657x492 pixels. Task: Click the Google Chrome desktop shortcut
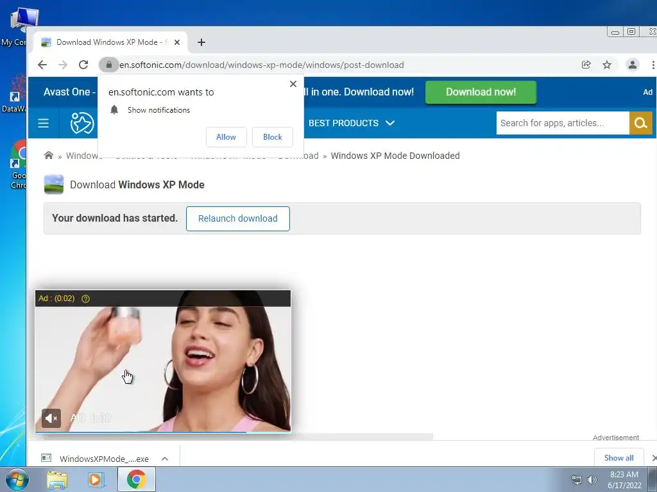click(x=17, y=165)
